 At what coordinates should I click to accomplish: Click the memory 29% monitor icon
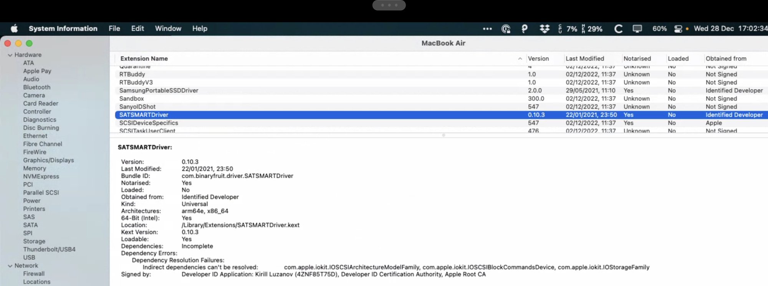[x=592, y=29]
